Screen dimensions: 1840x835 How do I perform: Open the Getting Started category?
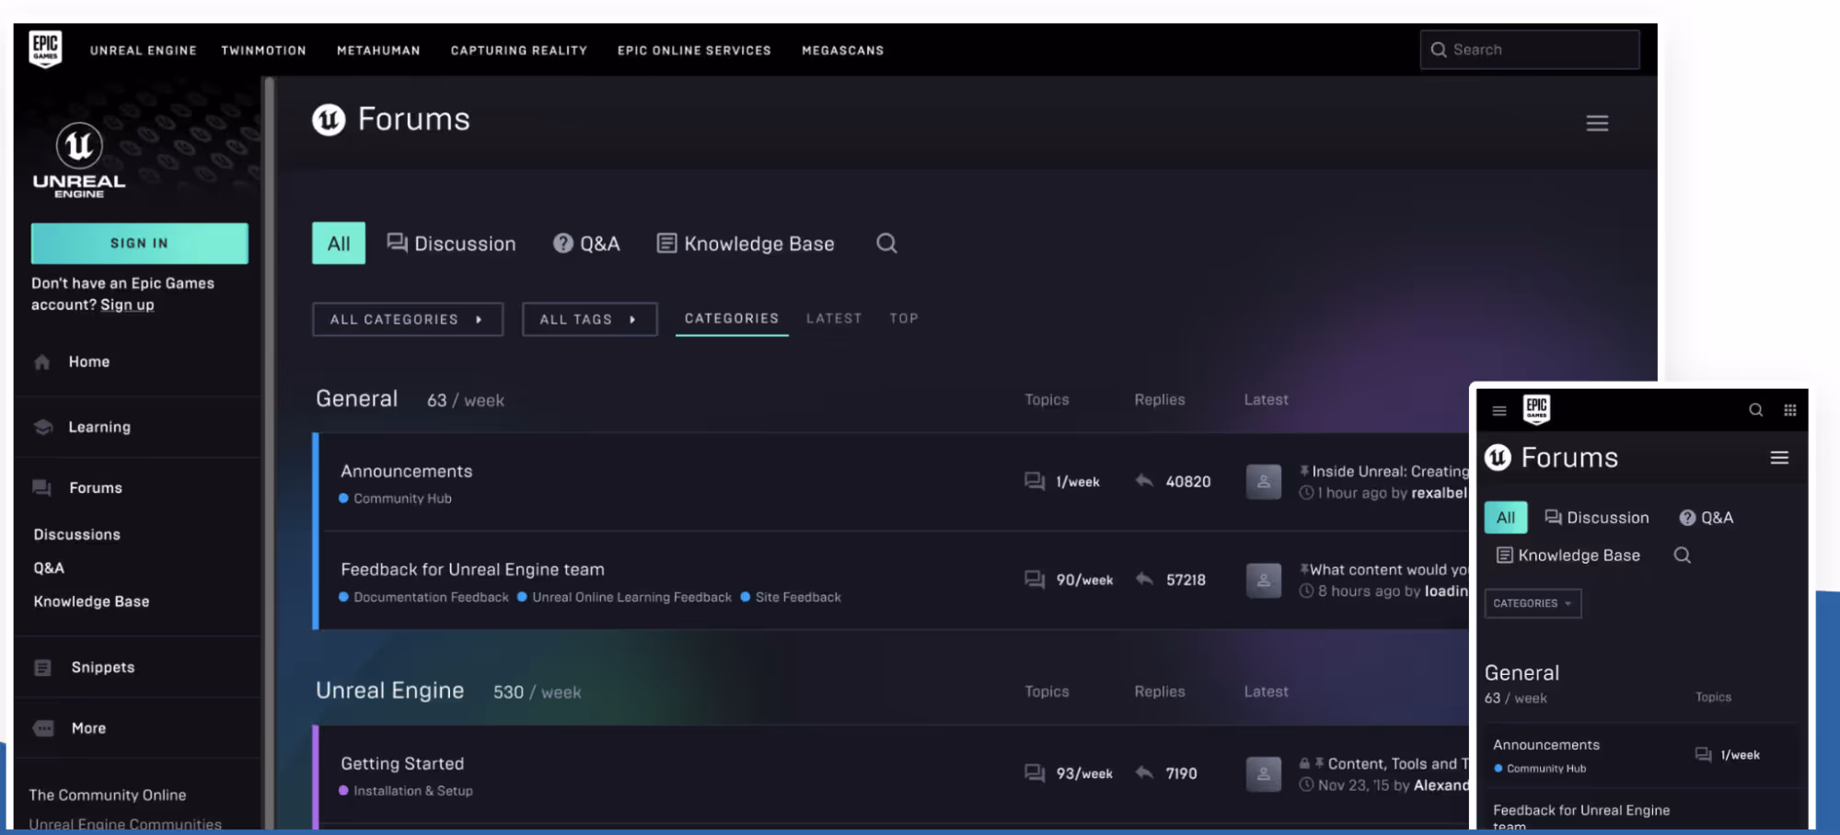coord(402,764)
